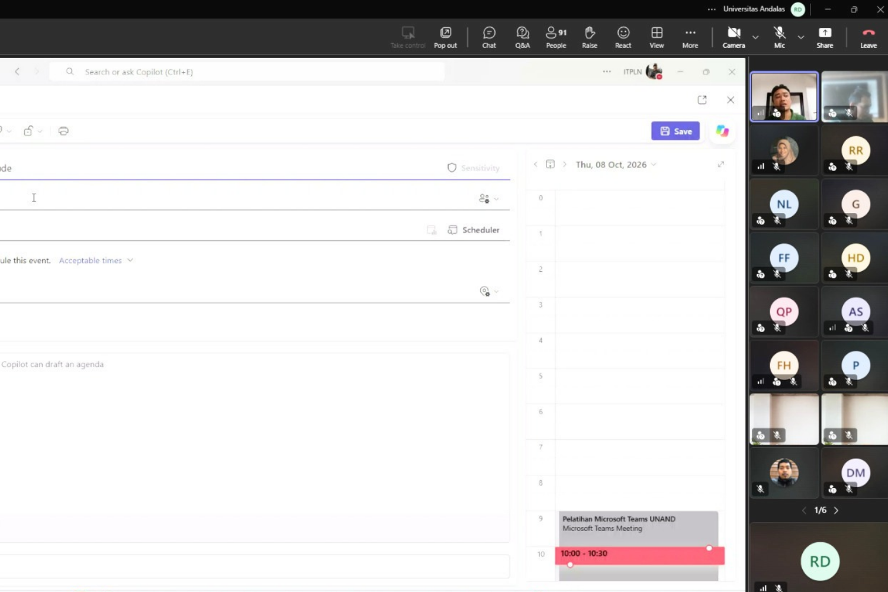Go to next day in calendar preview
This screenshot has width=888, height=592.
point(565,165)
